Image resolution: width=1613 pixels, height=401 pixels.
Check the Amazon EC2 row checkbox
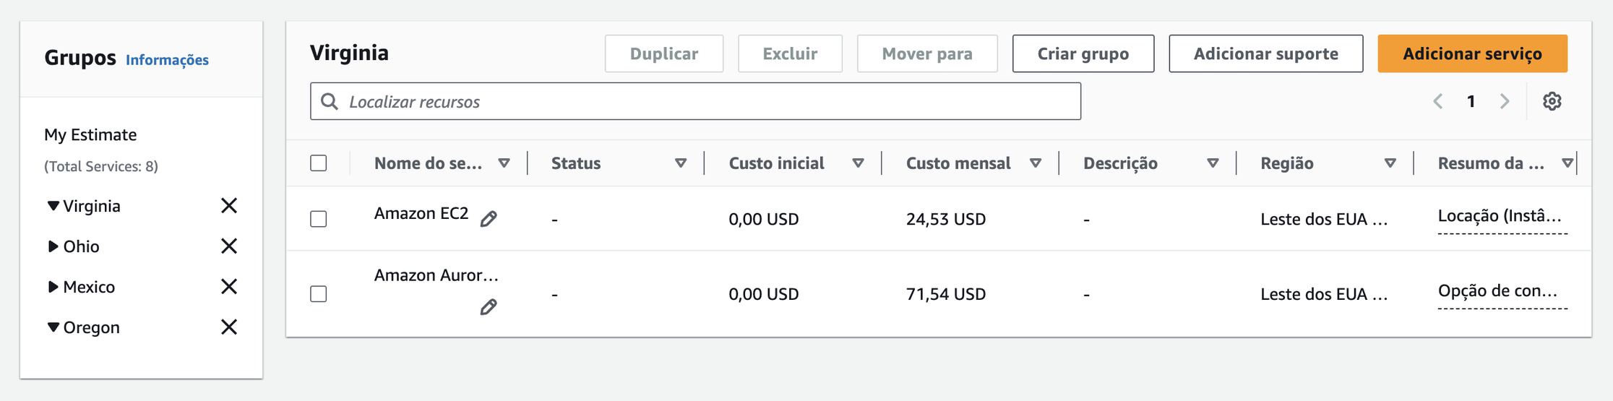[319, 219]
